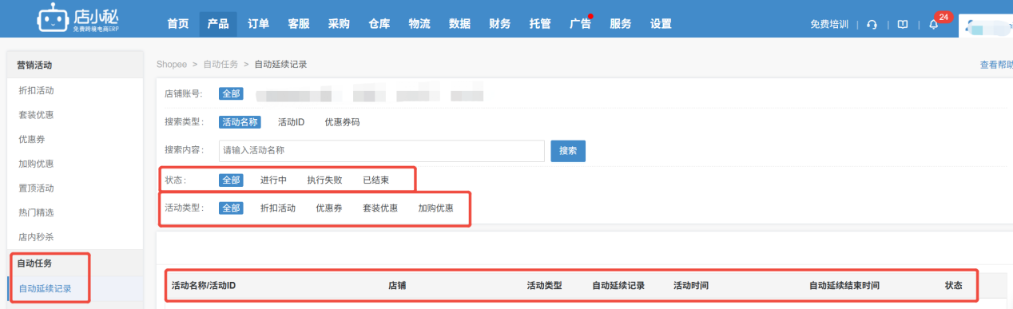Image resolution: width=1013 pixels, height=309 pixels.
Task: Open the 设置 menu
Action: pyautogui.click(x=661, y=24)
